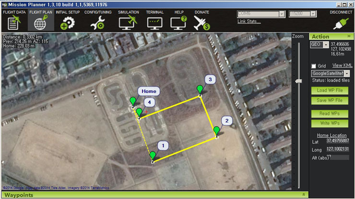The width and height of the screenshot is (355, 199).
Task: Open Config/Tuning wrench icon
Action: tap(97, 23)
